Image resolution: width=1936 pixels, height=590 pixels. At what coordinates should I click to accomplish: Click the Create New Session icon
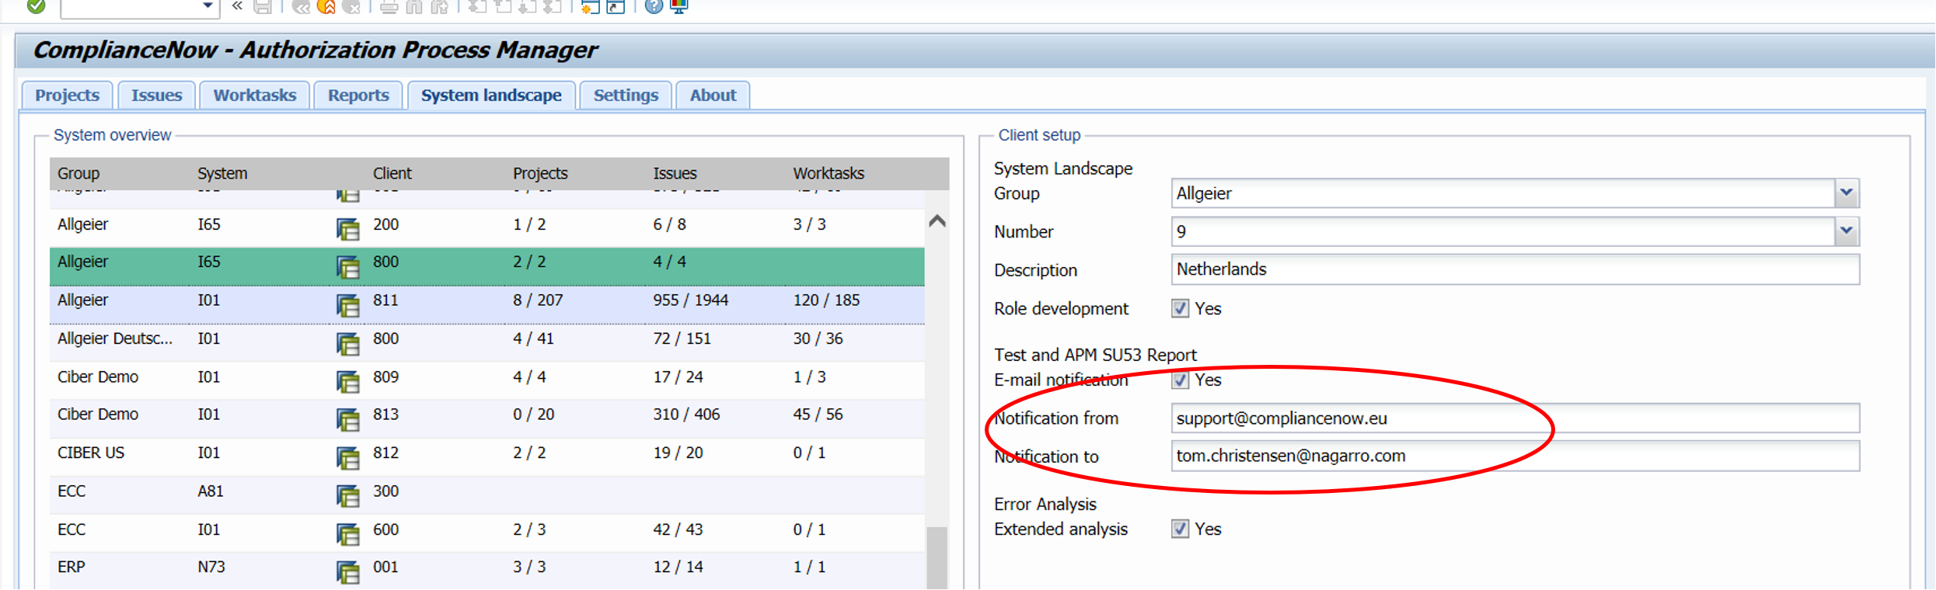pos(591,6)
